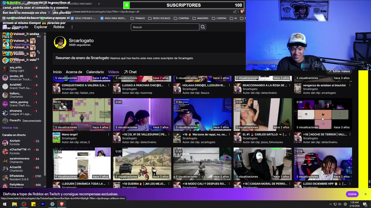Select the Videos tab
Viewport: 371px width, 208px height.
114,72
